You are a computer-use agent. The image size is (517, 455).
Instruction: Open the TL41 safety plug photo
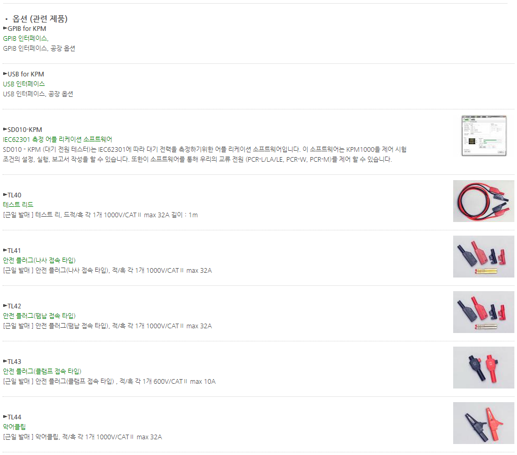point(484,257)
